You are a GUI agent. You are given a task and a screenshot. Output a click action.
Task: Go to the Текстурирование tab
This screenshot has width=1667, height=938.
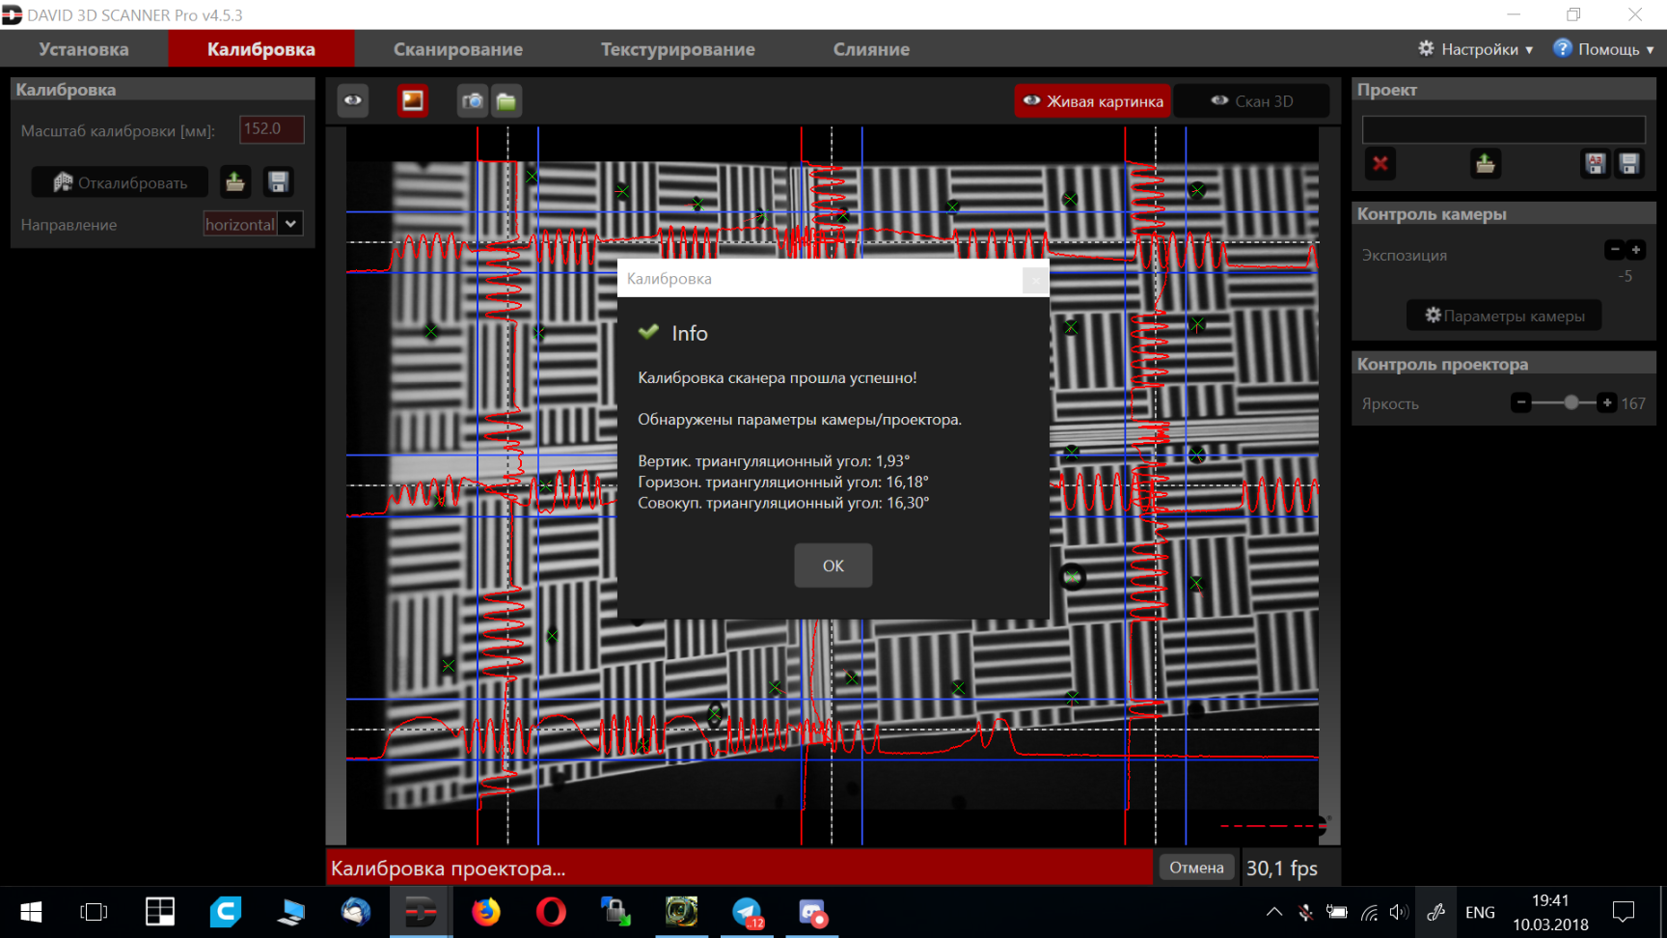(677, 49)
